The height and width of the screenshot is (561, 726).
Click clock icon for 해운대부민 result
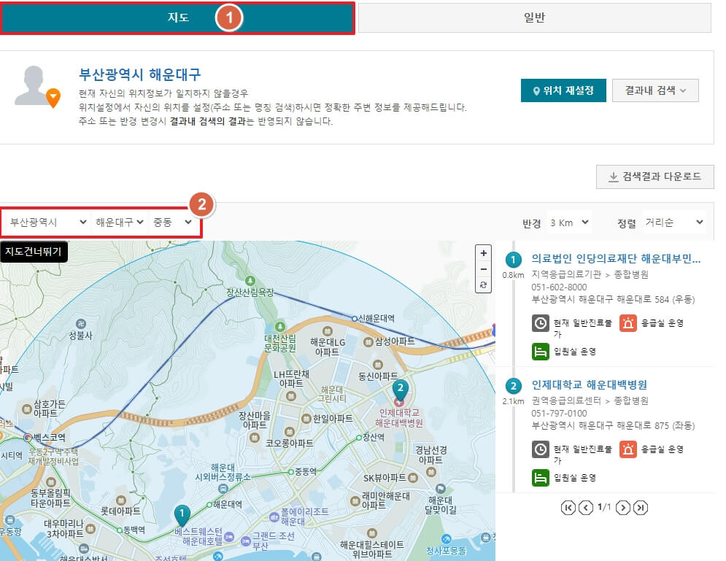(x=541, y=323)
